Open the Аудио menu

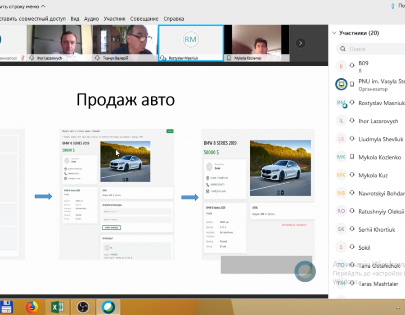click(x=91, y=19)
